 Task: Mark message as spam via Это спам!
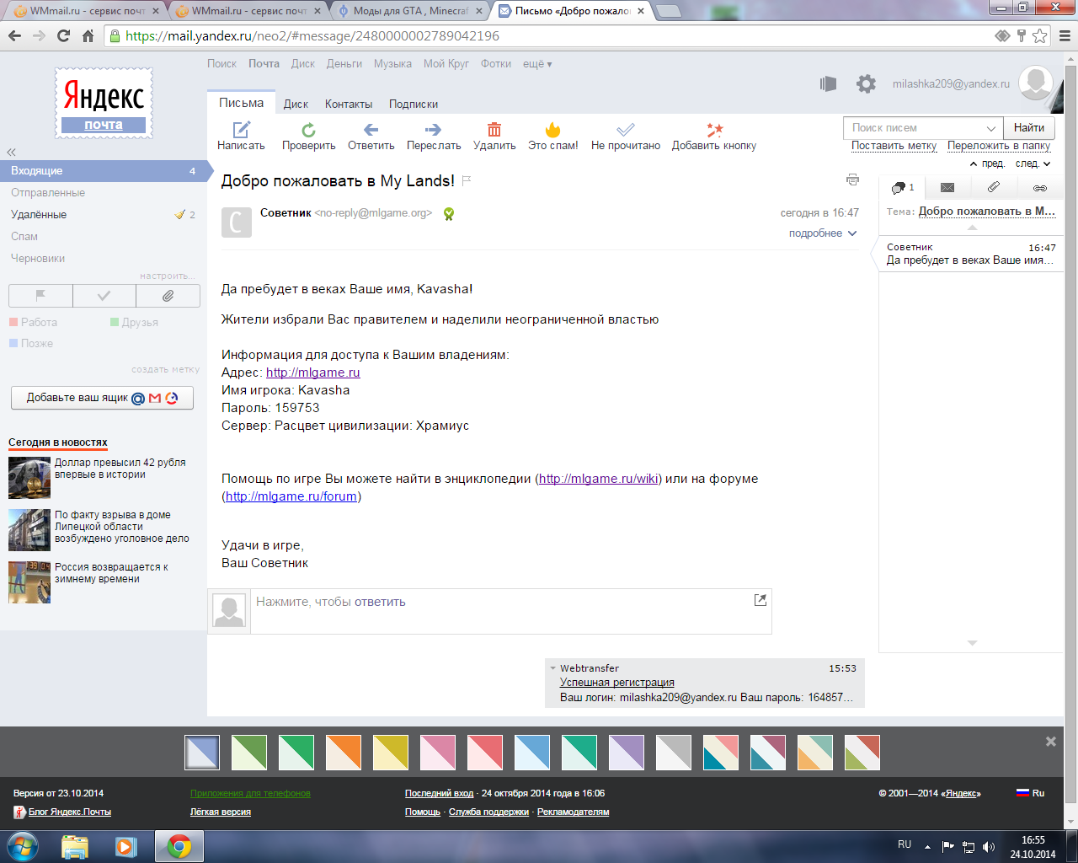553,137
